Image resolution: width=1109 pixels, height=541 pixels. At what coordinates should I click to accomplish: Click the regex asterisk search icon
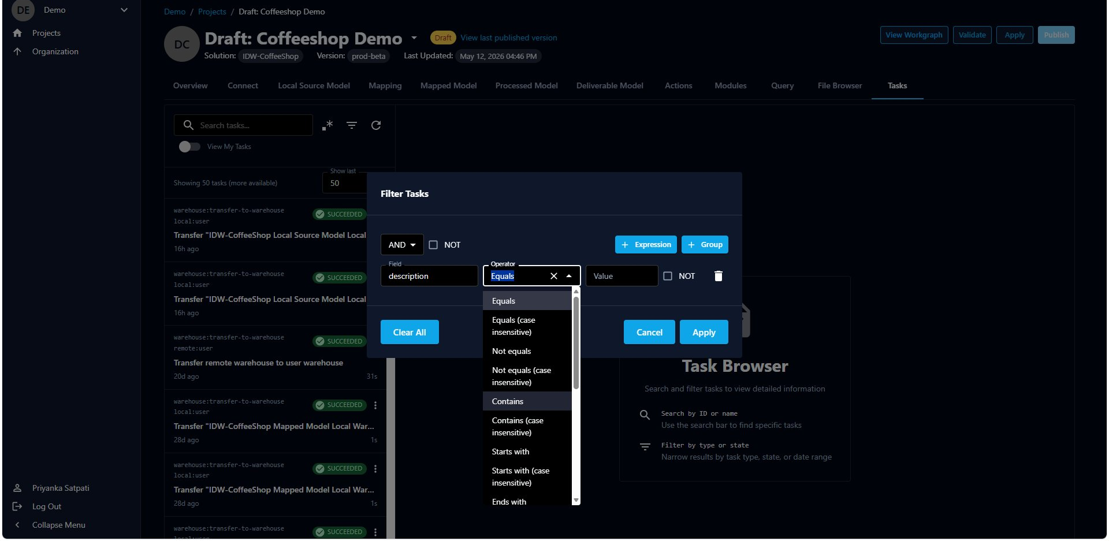328,125
